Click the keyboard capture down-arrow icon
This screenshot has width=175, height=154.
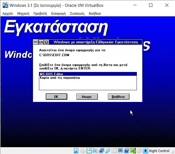tap(146, 151)
